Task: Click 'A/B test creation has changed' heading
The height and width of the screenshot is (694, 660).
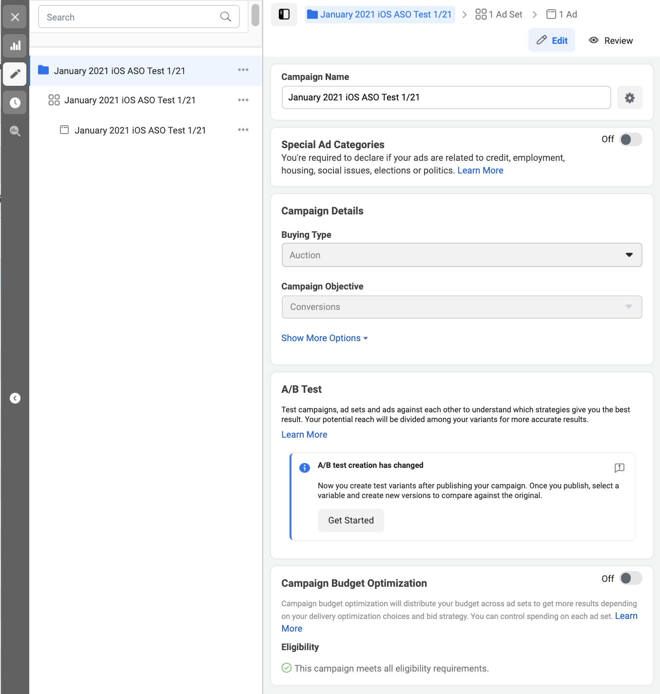Action: (x=370, y=465)
